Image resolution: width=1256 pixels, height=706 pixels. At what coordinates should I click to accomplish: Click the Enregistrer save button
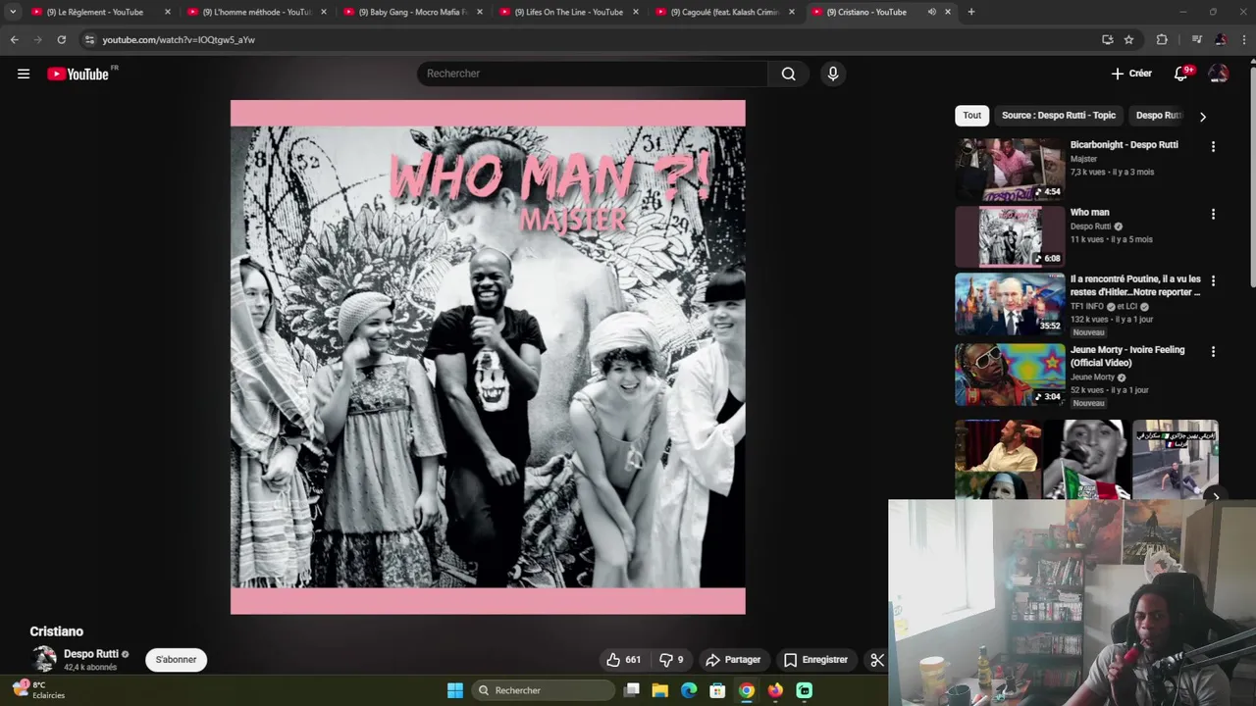815,660
